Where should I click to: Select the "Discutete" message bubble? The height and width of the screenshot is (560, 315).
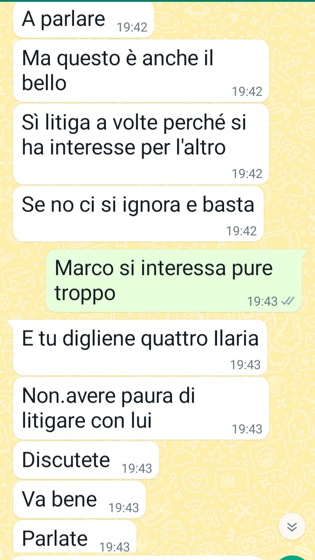[x=86, y=460]
